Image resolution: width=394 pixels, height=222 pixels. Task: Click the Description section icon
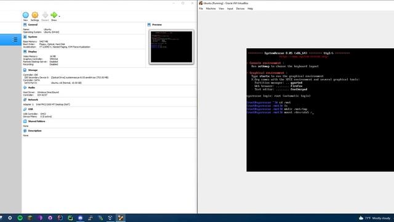tap(25, 131)
